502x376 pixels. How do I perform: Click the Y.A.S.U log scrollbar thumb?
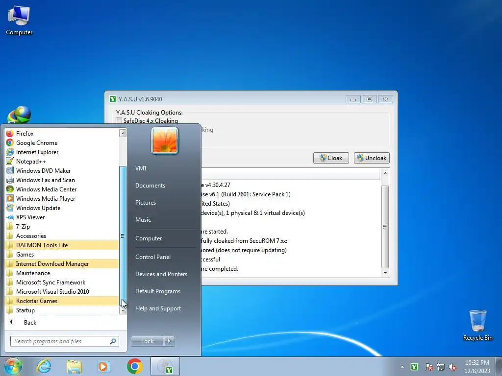click(x=385, y=227)
